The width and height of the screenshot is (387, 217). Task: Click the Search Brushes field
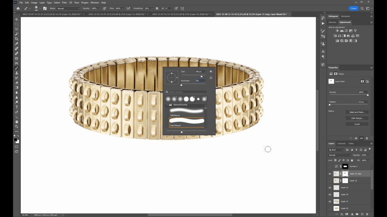pos(187,92)
